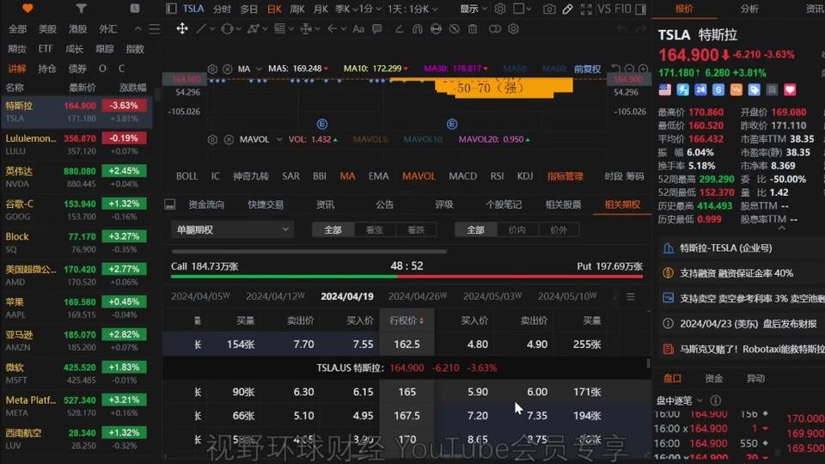Select the Aa text annotation tool
This screenshot has height=464, width=825.
point(358,28)
